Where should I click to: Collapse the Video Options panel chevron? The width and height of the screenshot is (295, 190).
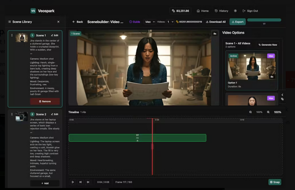[x=282, y=95]
